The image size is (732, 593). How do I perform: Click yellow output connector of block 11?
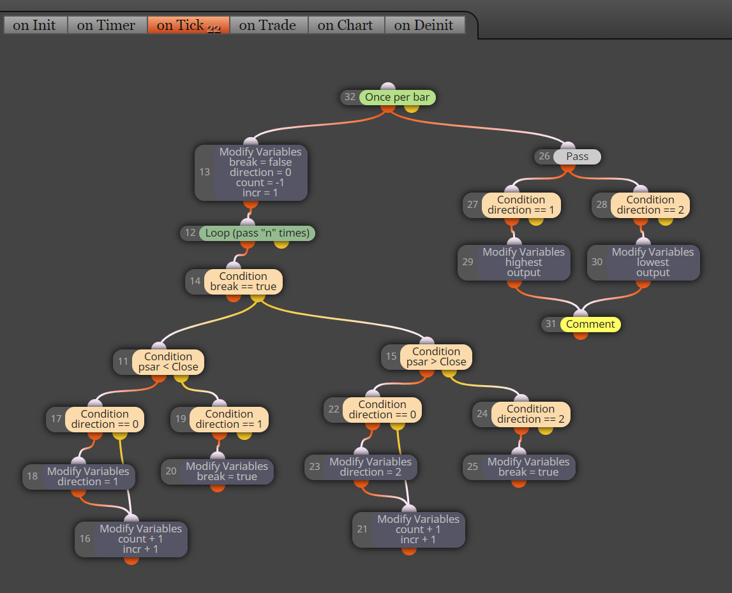pos(181,377)
